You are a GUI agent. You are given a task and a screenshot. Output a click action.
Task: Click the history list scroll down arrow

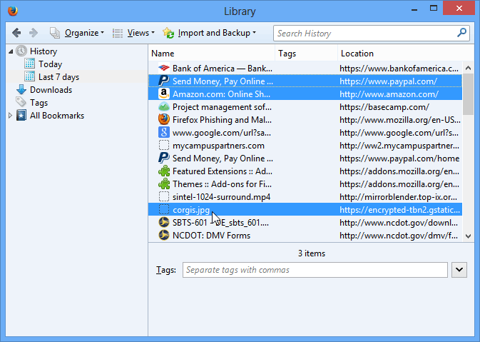468,236
